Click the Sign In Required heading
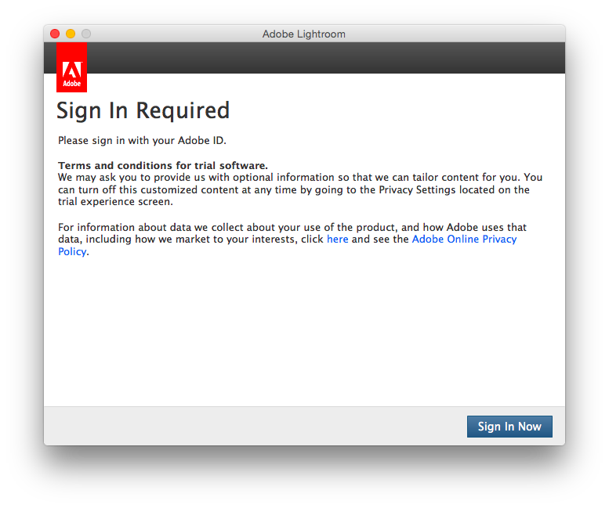 click(x=143, y=110)
